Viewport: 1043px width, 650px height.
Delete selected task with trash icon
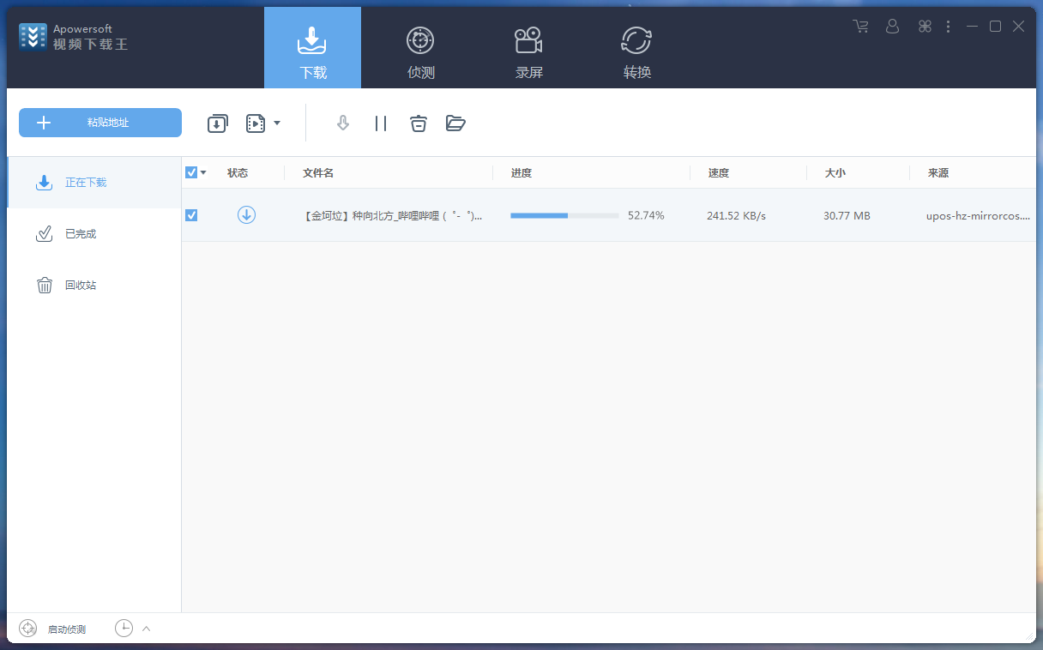(419, 123)
